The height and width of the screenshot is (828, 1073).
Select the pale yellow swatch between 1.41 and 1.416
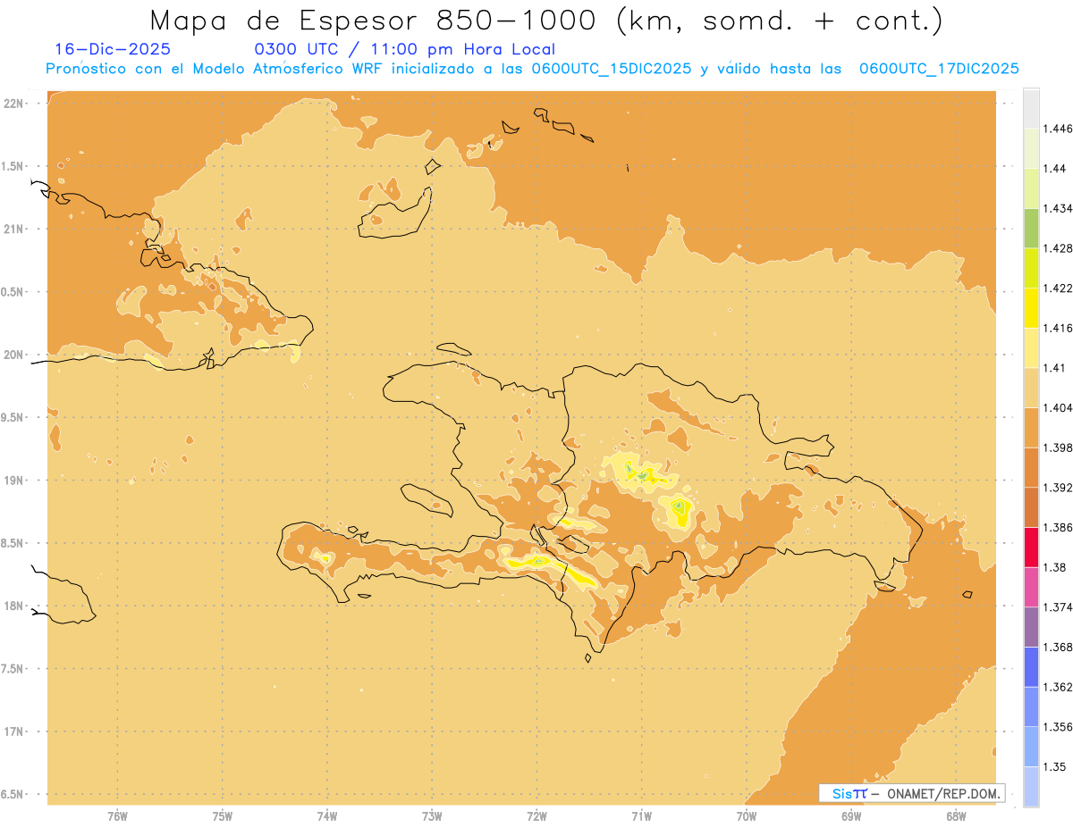[1031, 347]
